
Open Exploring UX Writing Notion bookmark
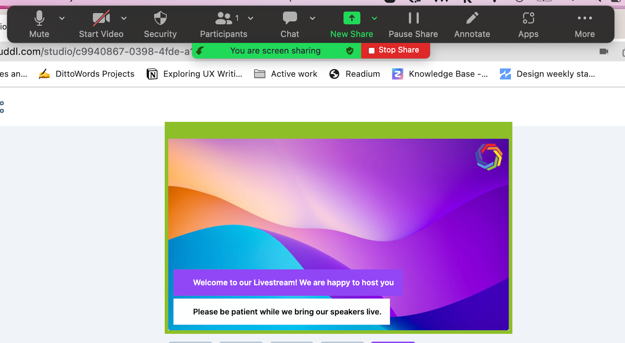point(195,74)
